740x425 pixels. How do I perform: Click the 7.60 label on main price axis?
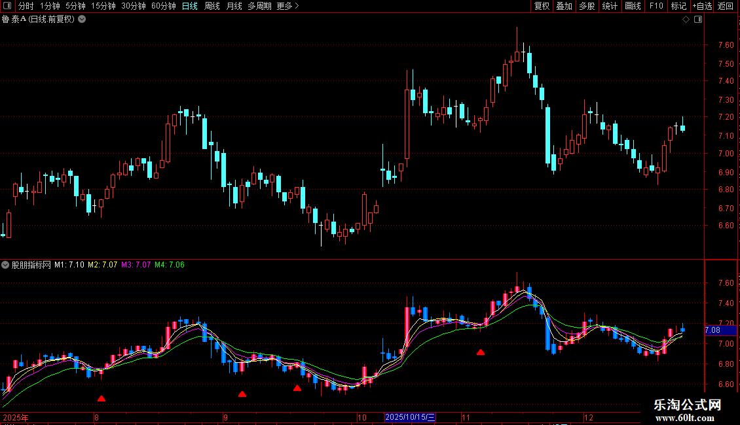pos(726,44)
